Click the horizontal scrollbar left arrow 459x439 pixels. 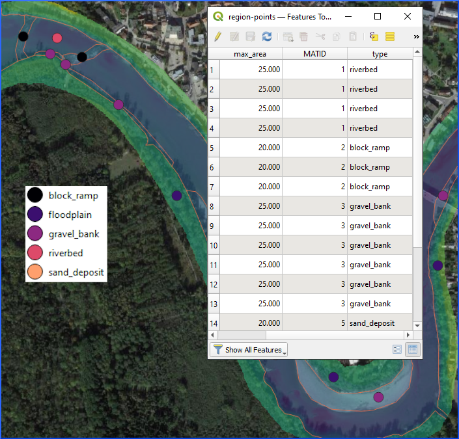[x=212, y=335]
